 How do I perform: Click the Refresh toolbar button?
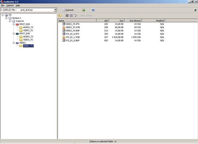[x=68, y=10]
